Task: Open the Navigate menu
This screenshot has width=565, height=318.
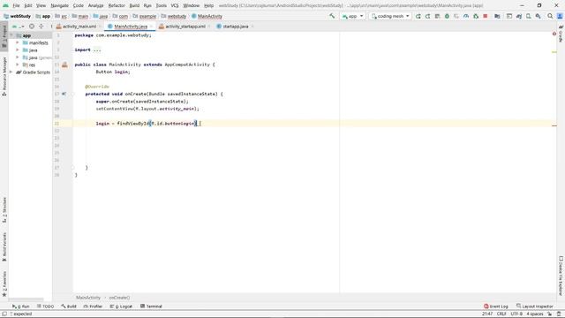Action: pyautogui.click(x=59, y=5)
